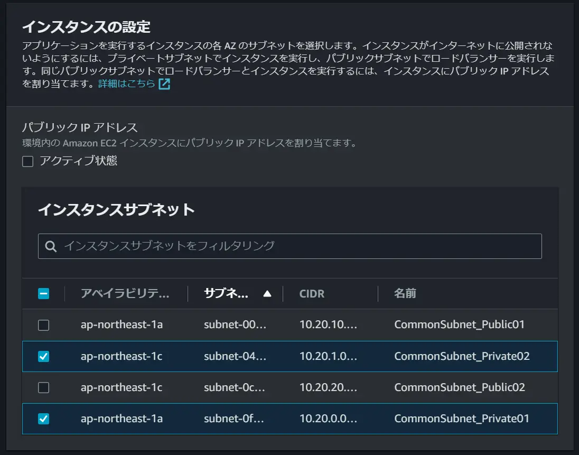579x455 pixels.
Task: Check the CommonSubnet_Public01 row checkbox
Action: [43, 325]
